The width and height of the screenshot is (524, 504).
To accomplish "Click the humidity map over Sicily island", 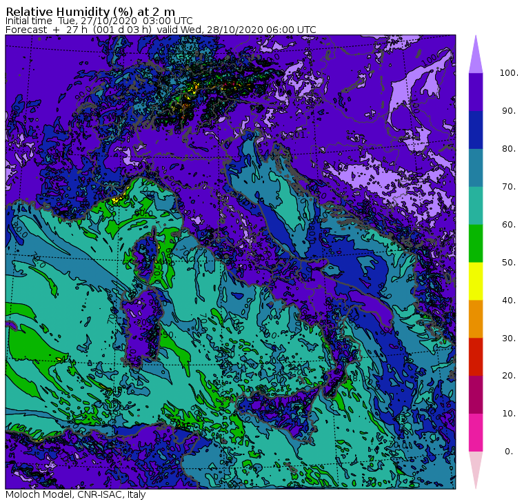I will 279,414.
